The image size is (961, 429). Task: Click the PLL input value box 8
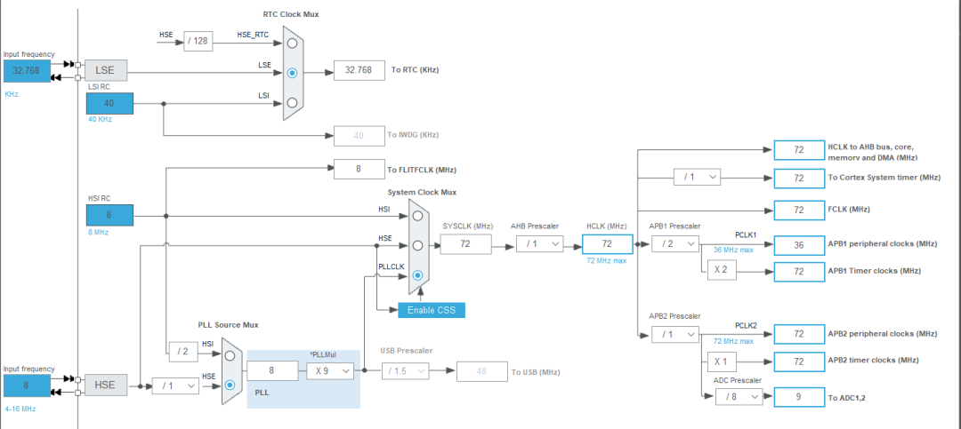coord(272,370)
